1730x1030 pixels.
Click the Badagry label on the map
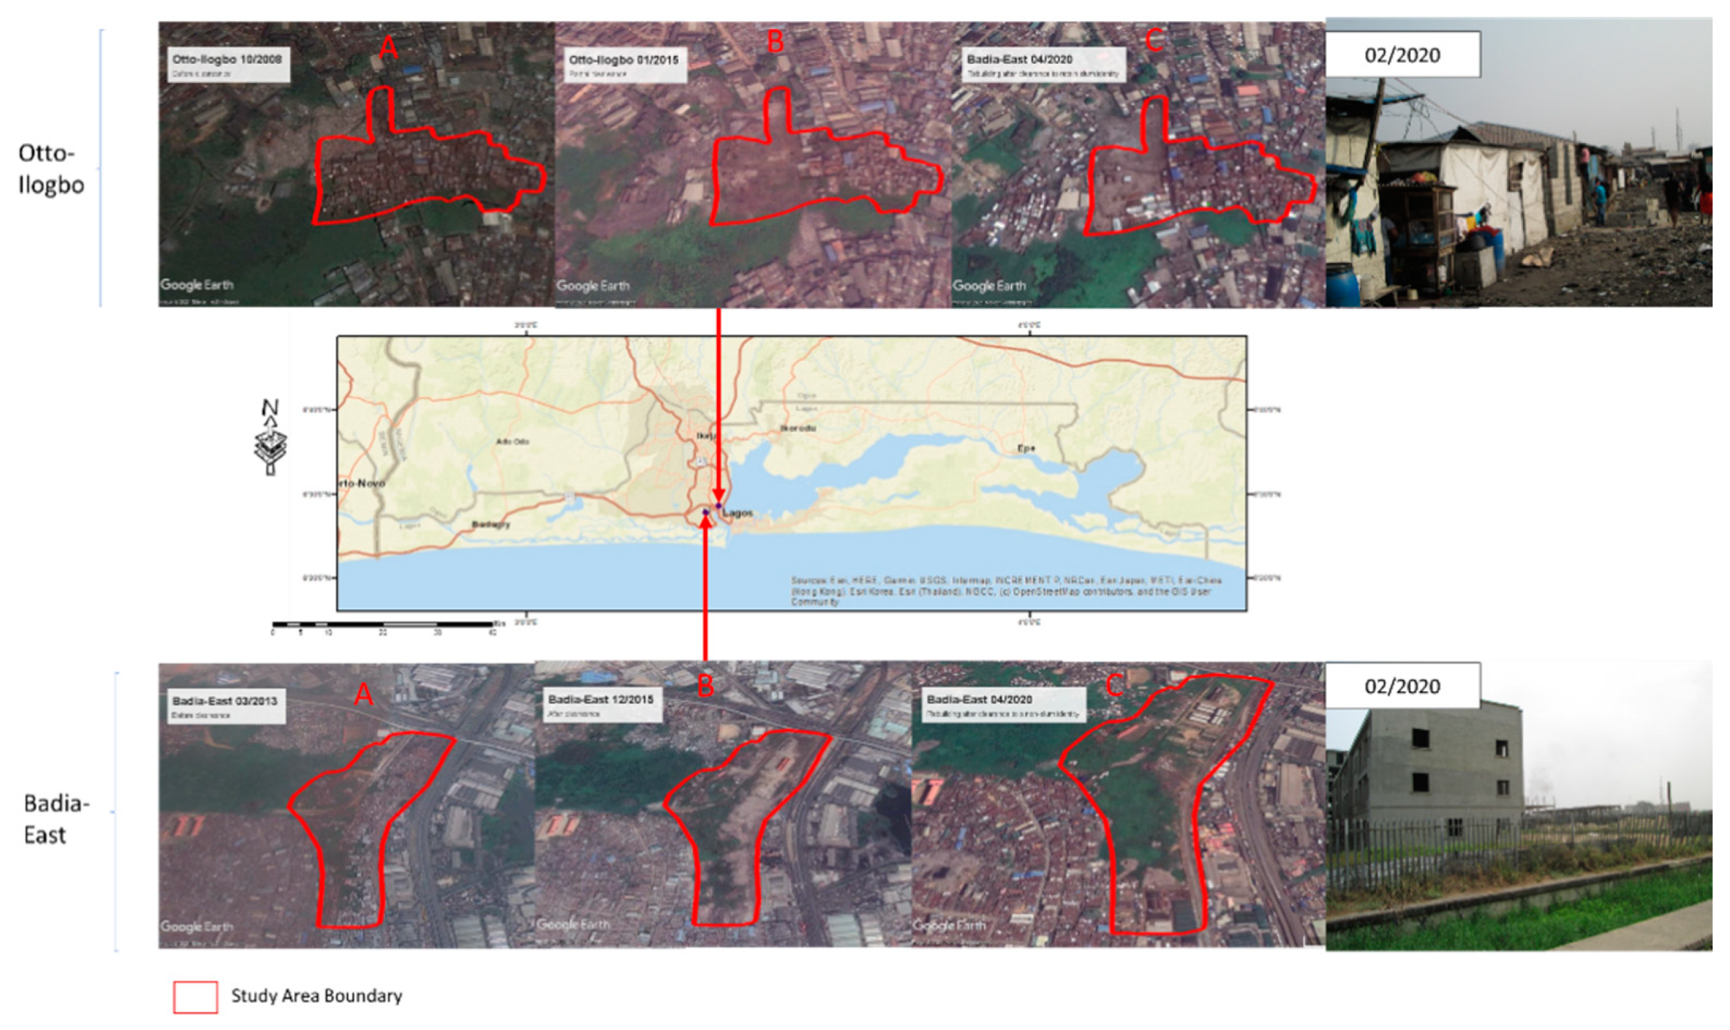pyautogui.click(x=491, y=524)
